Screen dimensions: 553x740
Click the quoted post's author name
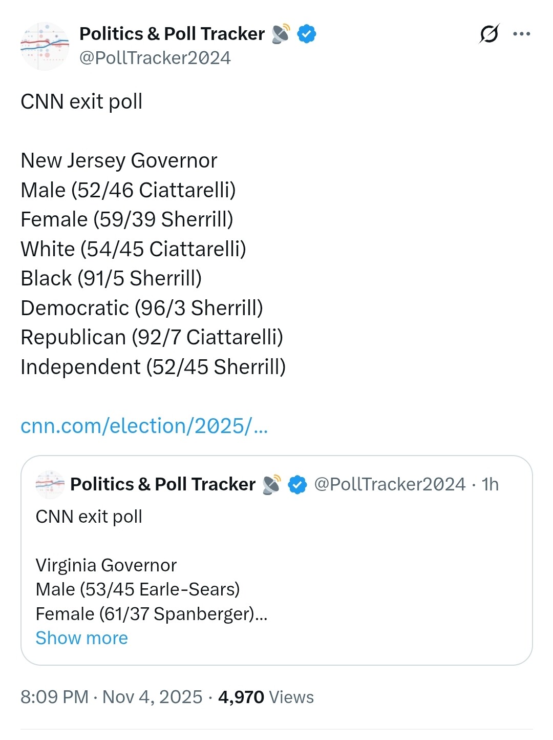pyautogui.click(x=162, y=484)
